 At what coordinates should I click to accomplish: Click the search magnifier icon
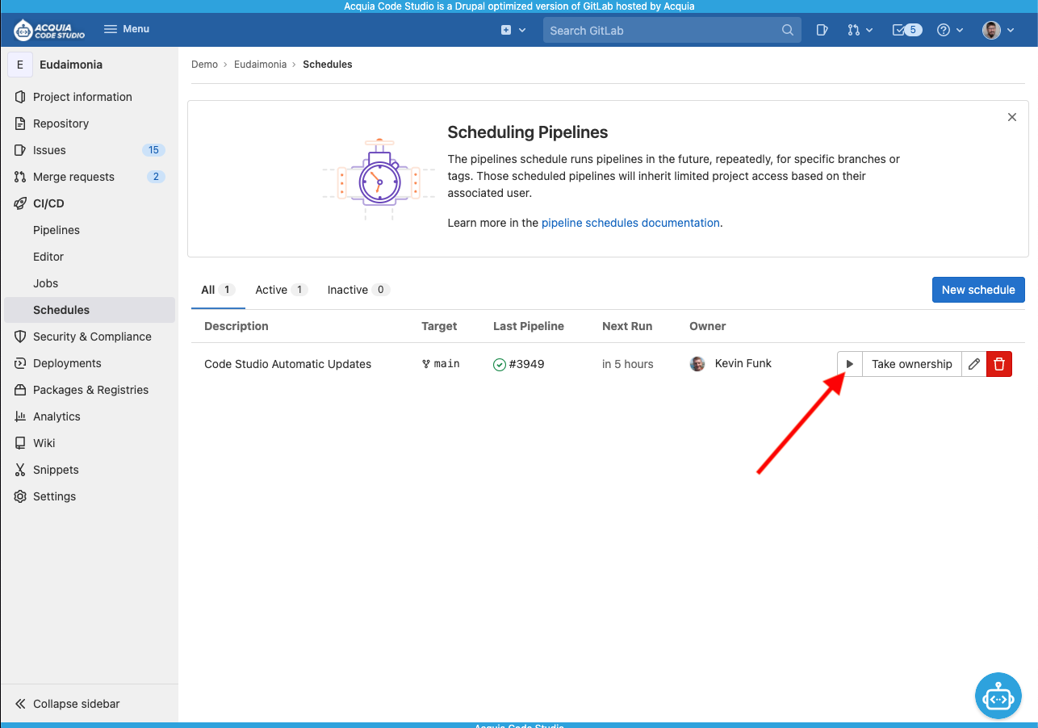(788, 31)
